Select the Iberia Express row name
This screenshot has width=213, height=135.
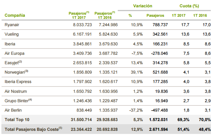tap(18, 82)
